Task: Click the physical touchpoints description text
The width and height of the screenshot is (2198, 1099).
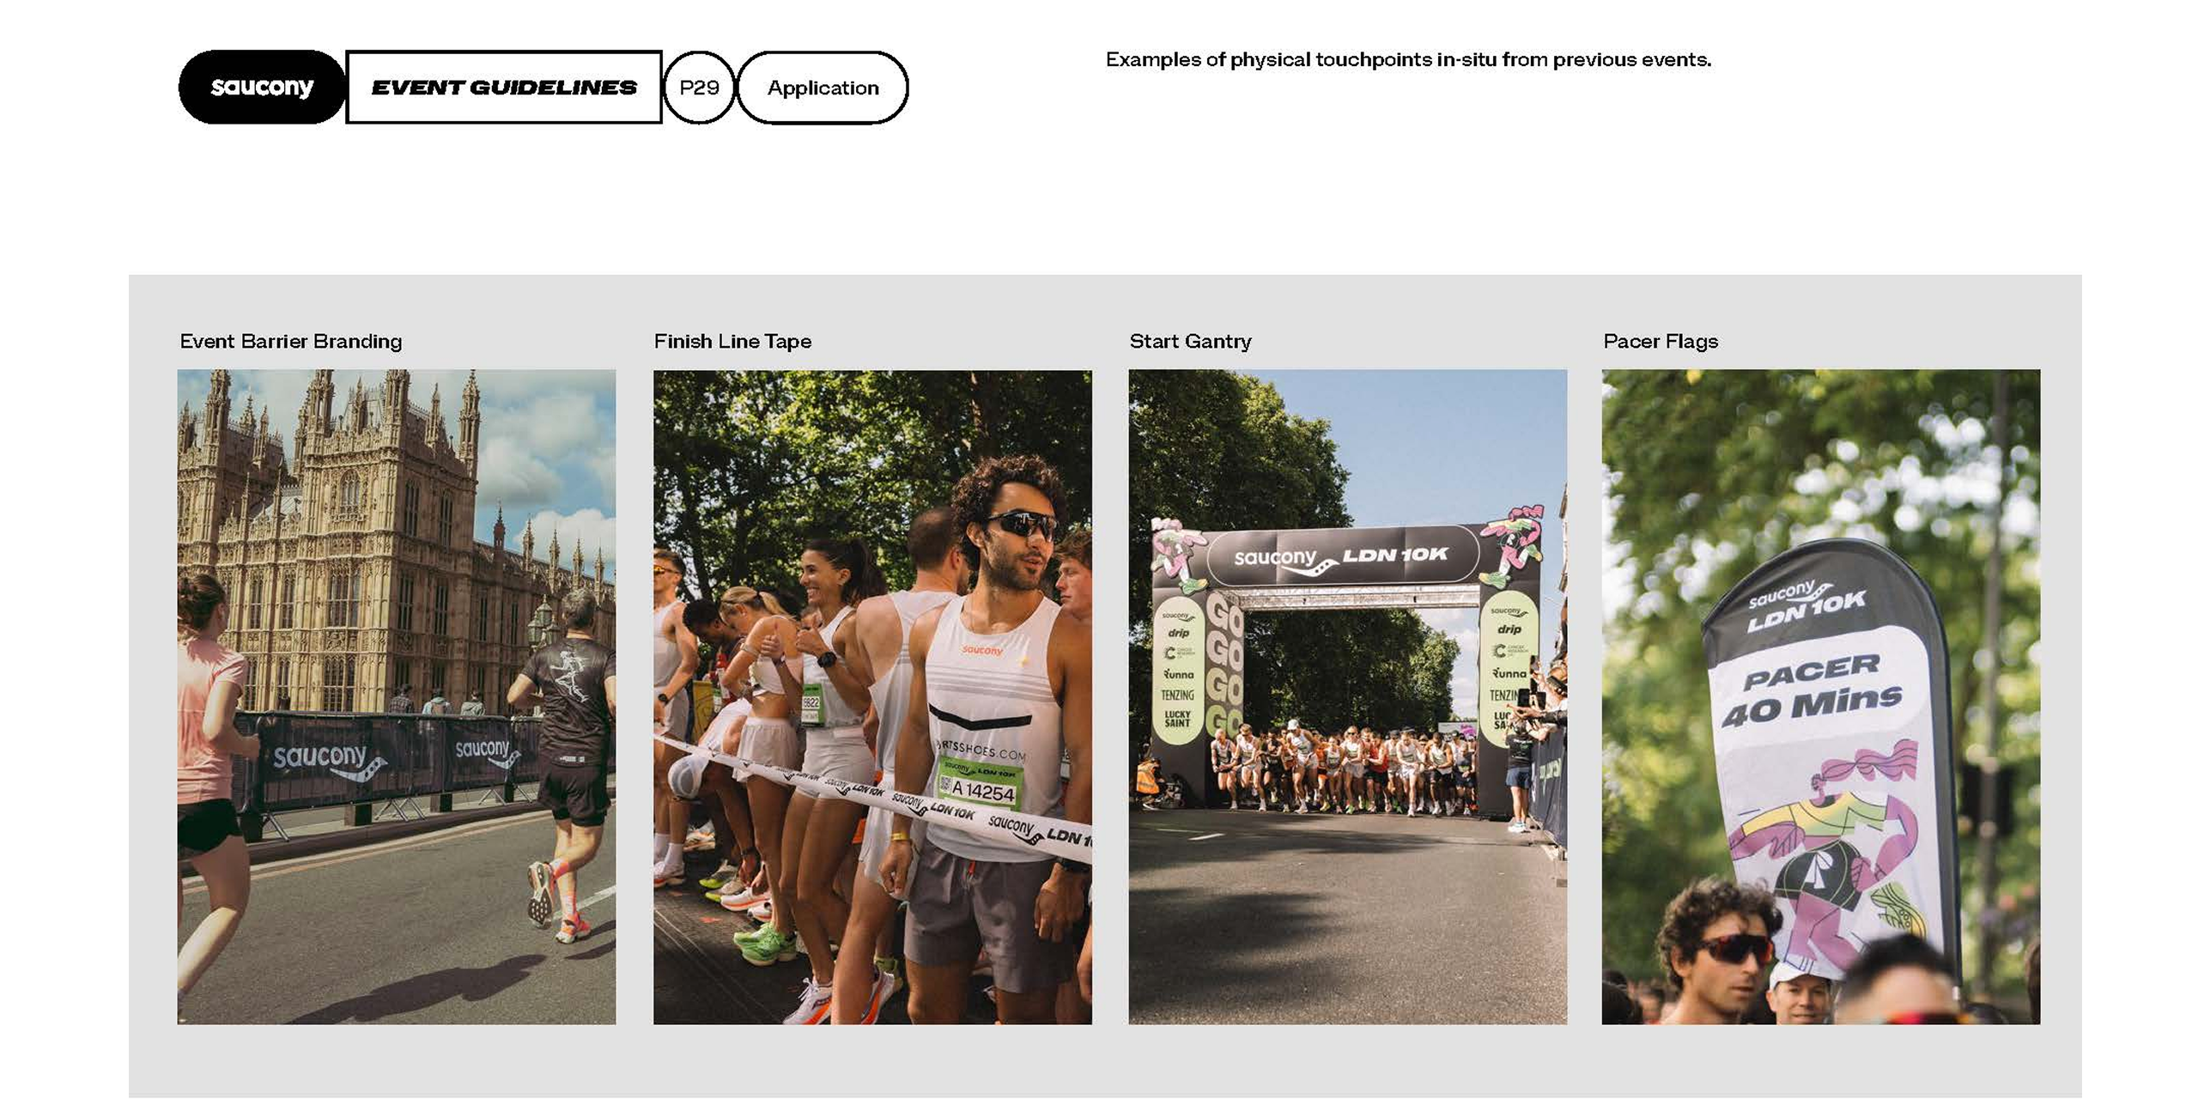Action: tap(1408, 59)
